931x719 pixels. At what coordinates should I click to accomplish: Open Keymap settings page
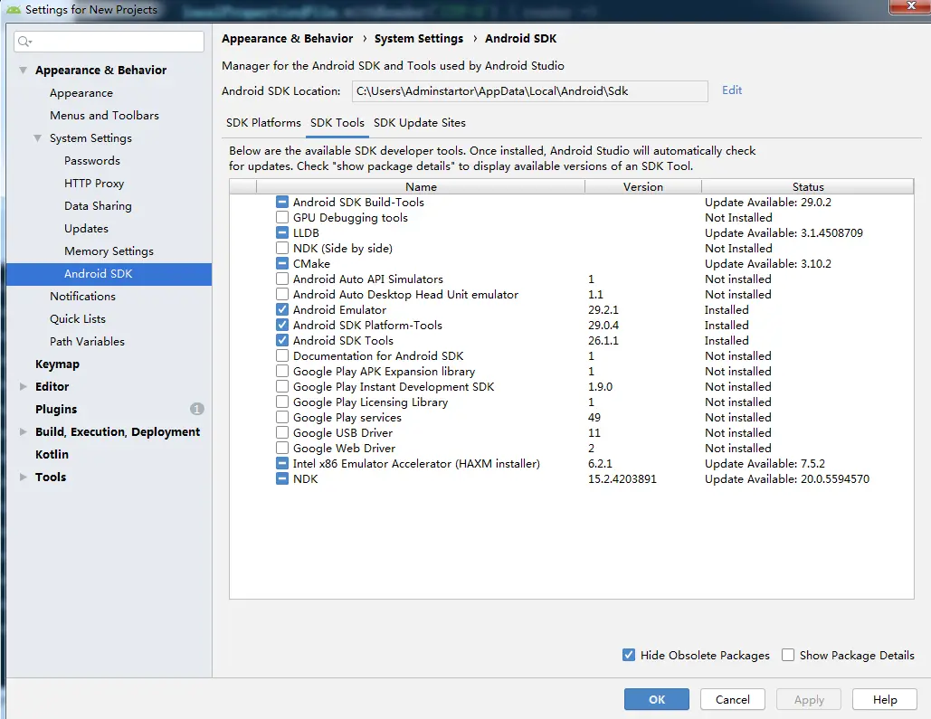(57, 364)
